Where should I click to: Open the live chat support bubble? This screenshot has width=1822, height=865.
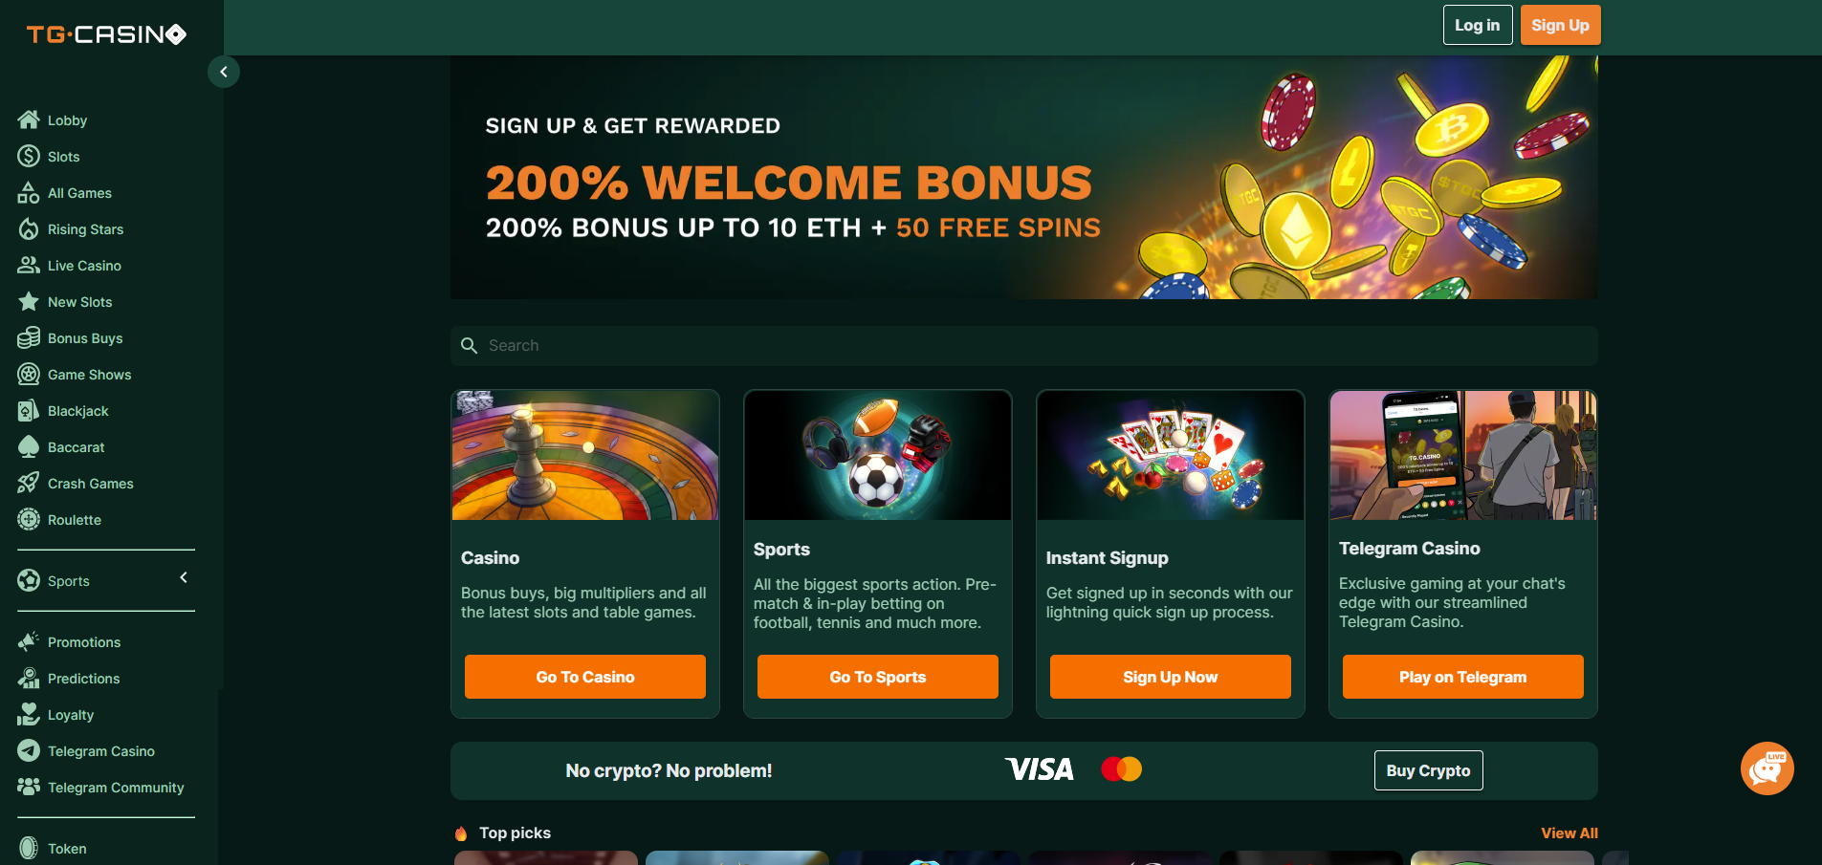point(1767,768)
